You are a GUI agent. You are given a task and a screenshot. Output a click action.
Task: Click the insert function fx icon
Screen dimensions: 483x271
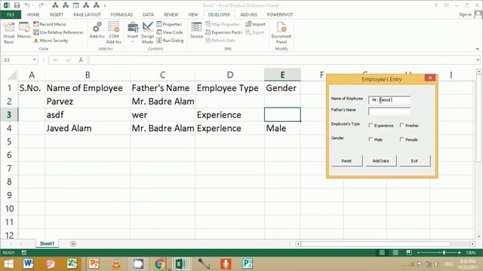click(81, 60)
